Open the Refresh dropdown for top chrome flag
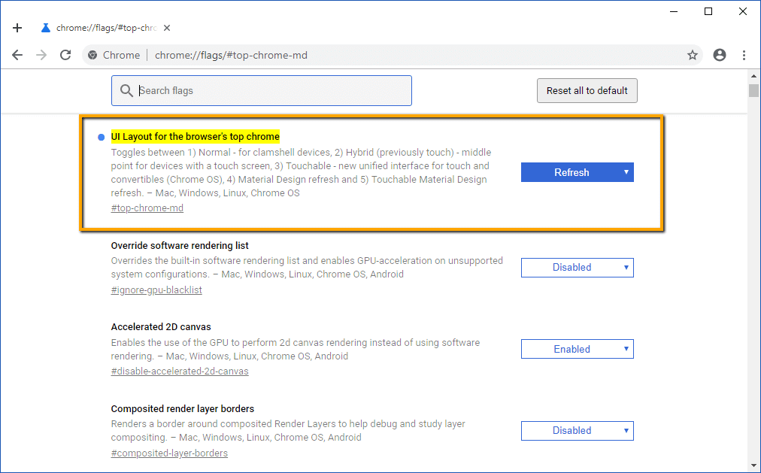 point(577,172)
